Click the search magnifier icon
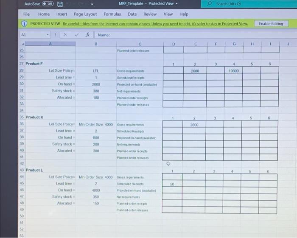The height and width of the screenshot is (238, 297). tap(210, 3)
